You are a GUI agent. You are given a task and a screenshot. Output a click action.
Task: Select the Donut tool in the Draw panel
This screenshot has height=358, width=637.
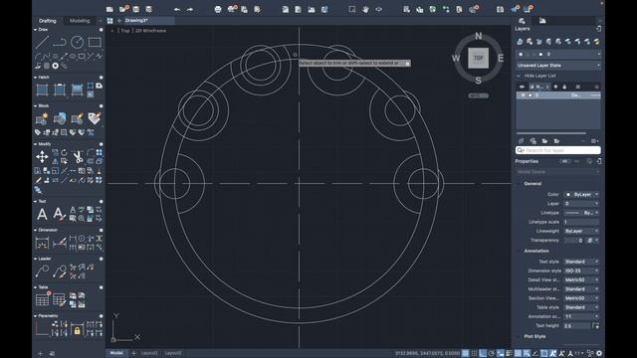coord(56,66)
